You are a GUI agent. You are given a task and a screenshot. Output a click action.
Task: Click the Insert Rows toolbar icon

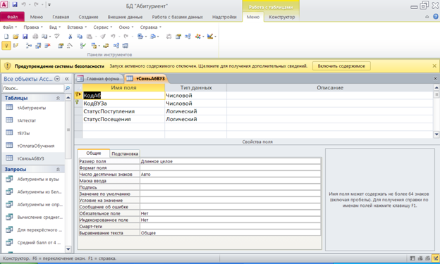(x=29, y=46)
